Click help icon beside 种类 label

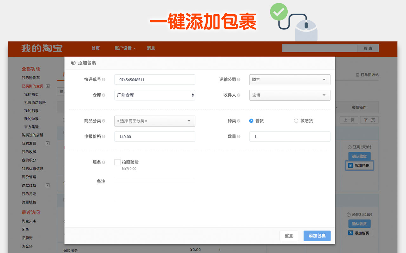click(239, 121)
